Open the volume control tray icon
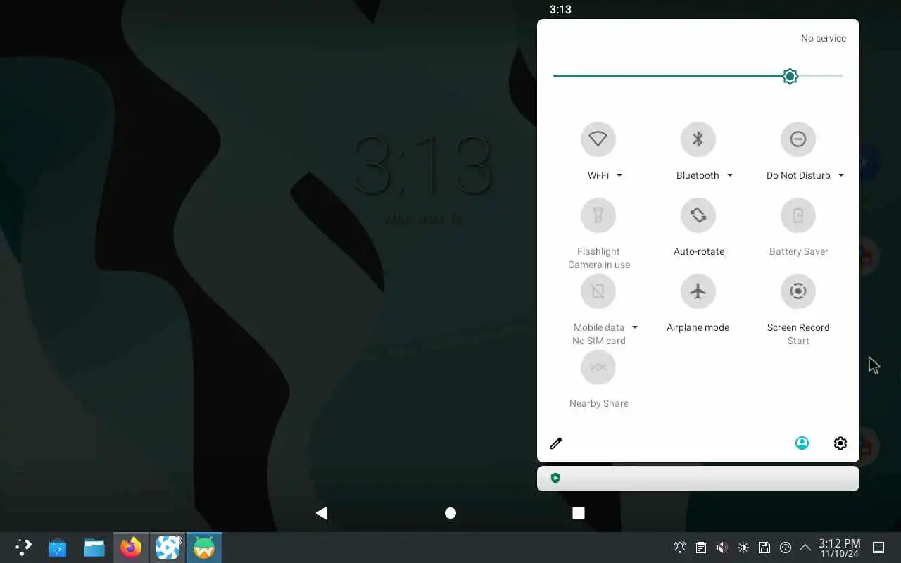The height and width of the screenshot is (563, 901). coord(722,548)
